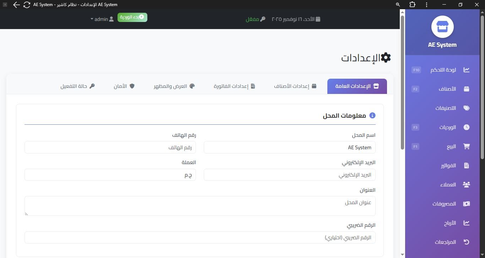Open التصنيفات via the tag icon
This screenshot has height=258, width=485.
point(466,108)
